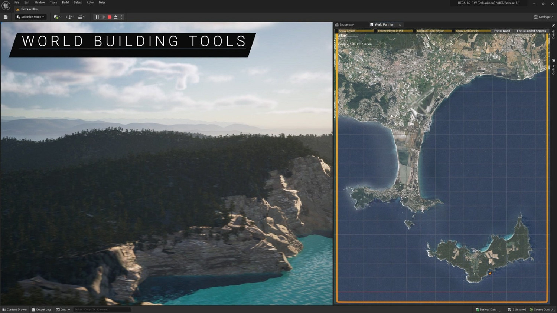Click the Unreal Engine logo icon
Viewport: 557px width, 313px height.
[x=6, y=6]
